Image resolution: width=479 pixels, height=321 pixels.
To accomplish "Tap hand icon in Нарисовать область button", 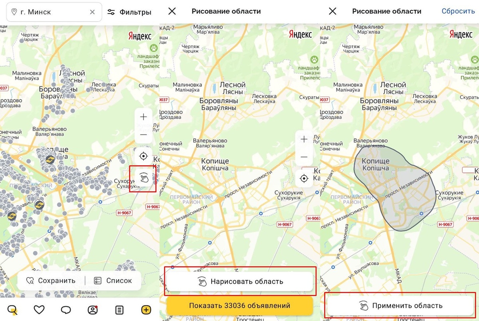I will click(203, 281).
